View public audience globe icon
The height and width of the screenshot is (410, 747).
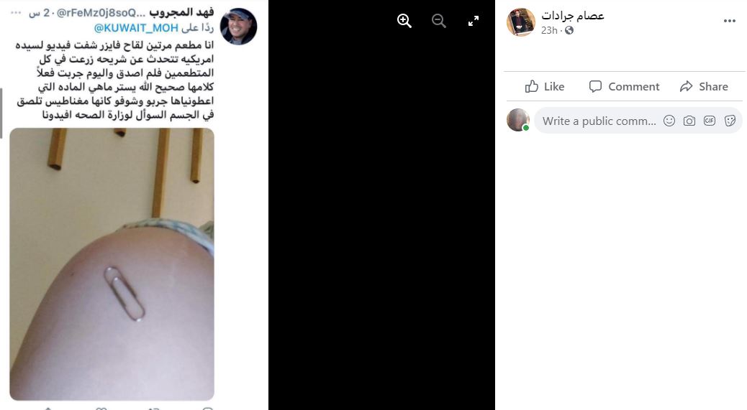click(569, 30)
